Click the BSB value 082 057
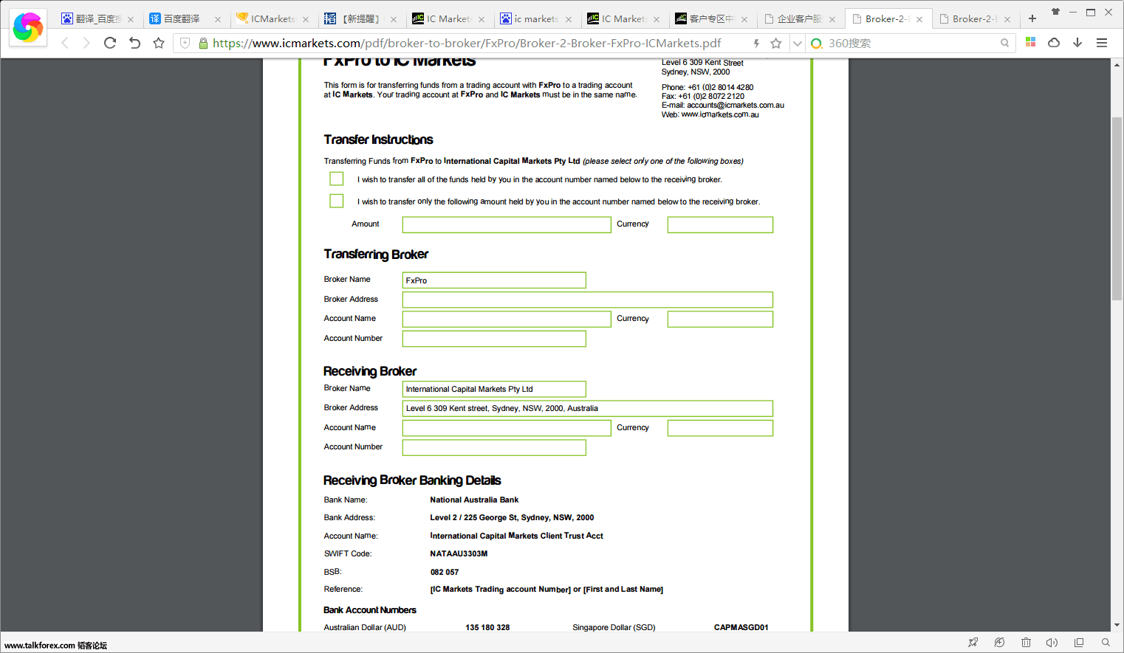Screen dimensions: 1124x653 tap(445, 572)
